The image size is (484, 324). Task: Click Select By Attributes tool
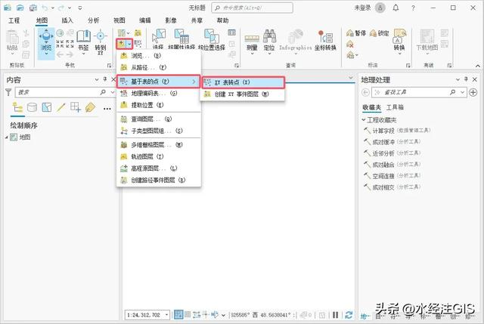(x=181, y=39)
